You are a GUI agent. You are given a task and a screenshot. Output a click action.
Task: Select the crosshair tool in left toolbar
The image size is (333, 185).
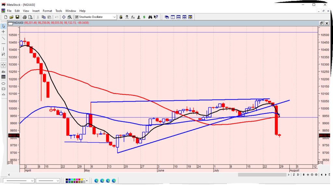(4, 32)
